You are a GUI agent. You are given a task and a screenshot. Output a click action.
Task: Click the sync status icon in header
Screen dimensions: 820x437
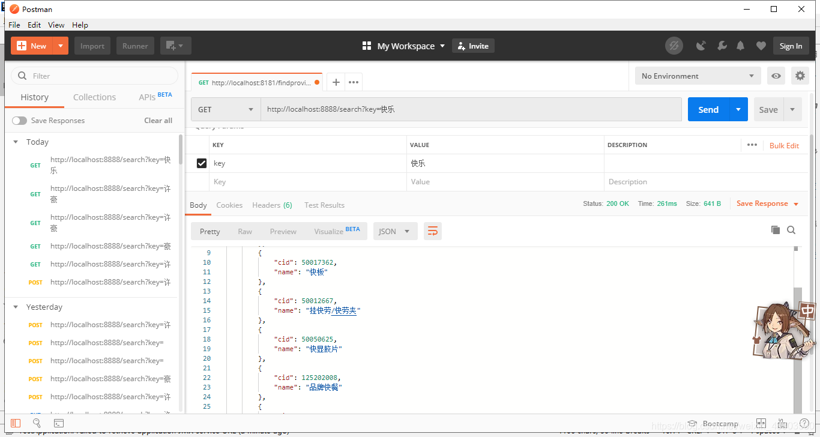pos(674,46)
